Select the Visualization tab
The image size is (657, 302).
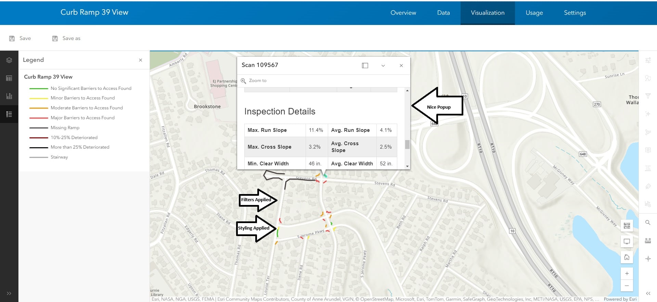tap(488, 13)
